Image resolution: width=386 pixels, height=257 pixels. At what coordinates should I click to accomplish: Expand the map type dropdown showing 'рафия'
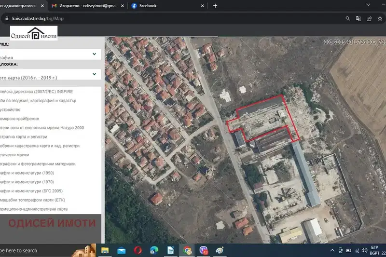pos(50,54)
